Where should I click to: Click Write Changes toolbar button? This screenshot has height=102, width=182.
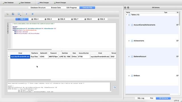coord(43,3)
